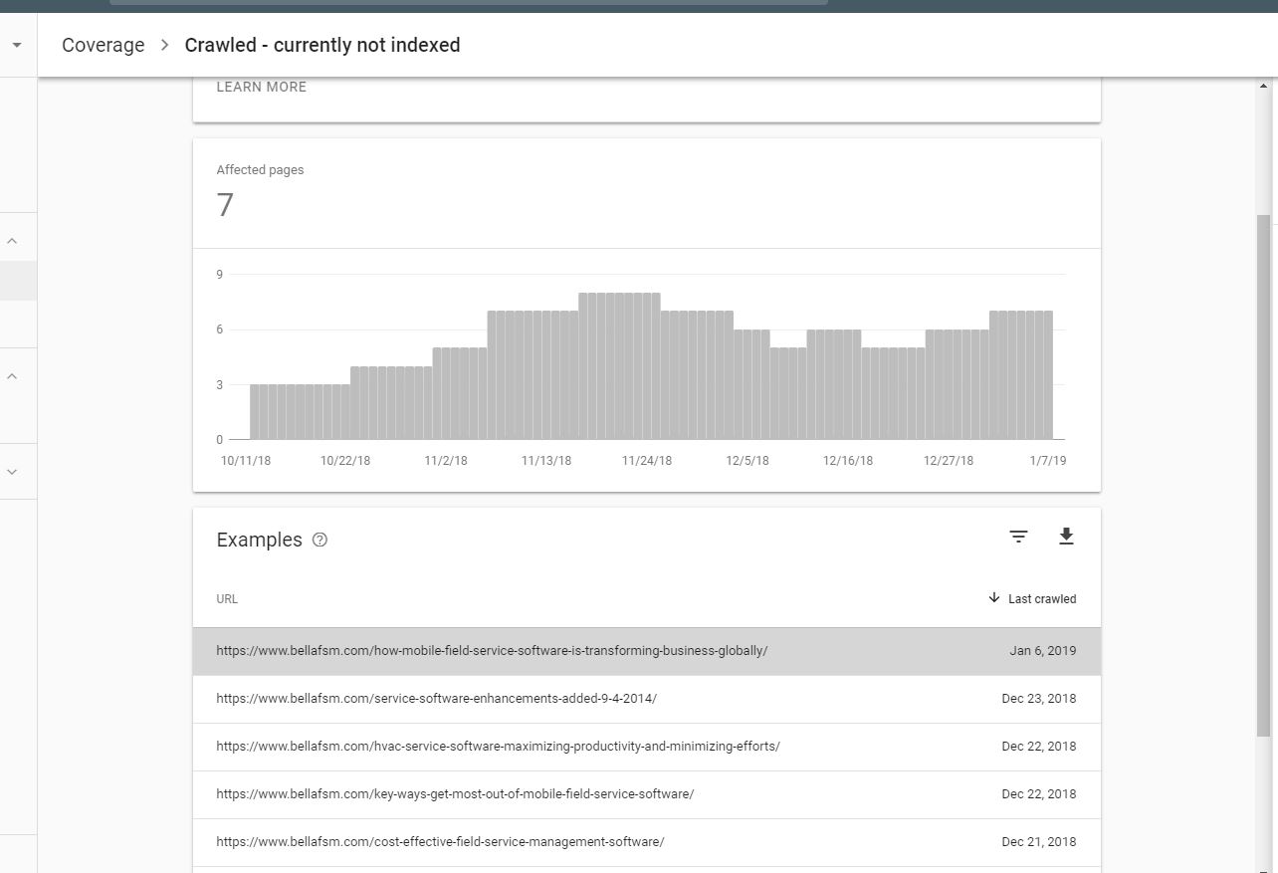Sort by Last crawled arrow
The width and height of the screenshot is (1278, 873).
(x=993, y=598)
